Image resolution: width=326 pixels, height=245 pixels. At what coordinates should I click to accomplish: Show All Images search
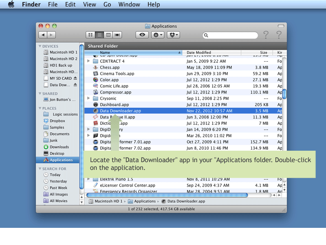tap(55, 194)
